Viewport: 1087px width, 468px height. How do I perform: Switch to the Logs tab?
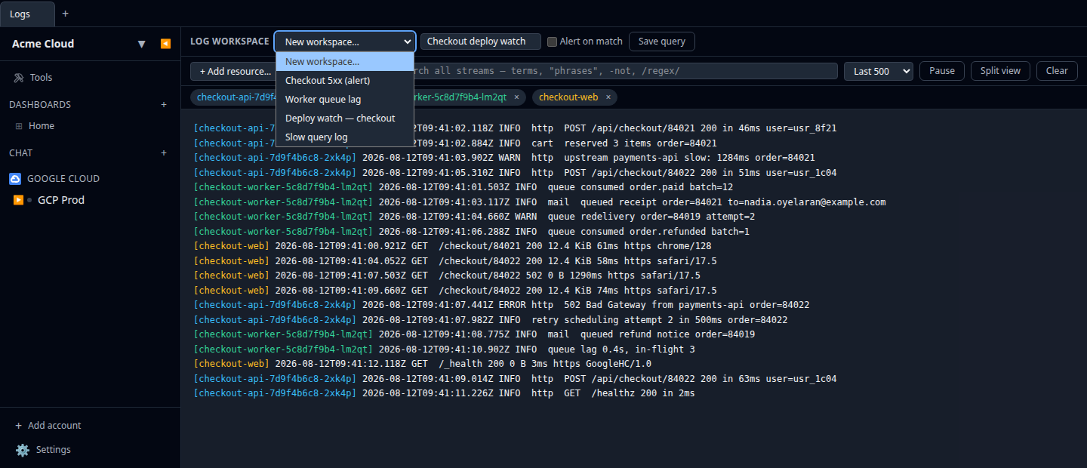27,14
